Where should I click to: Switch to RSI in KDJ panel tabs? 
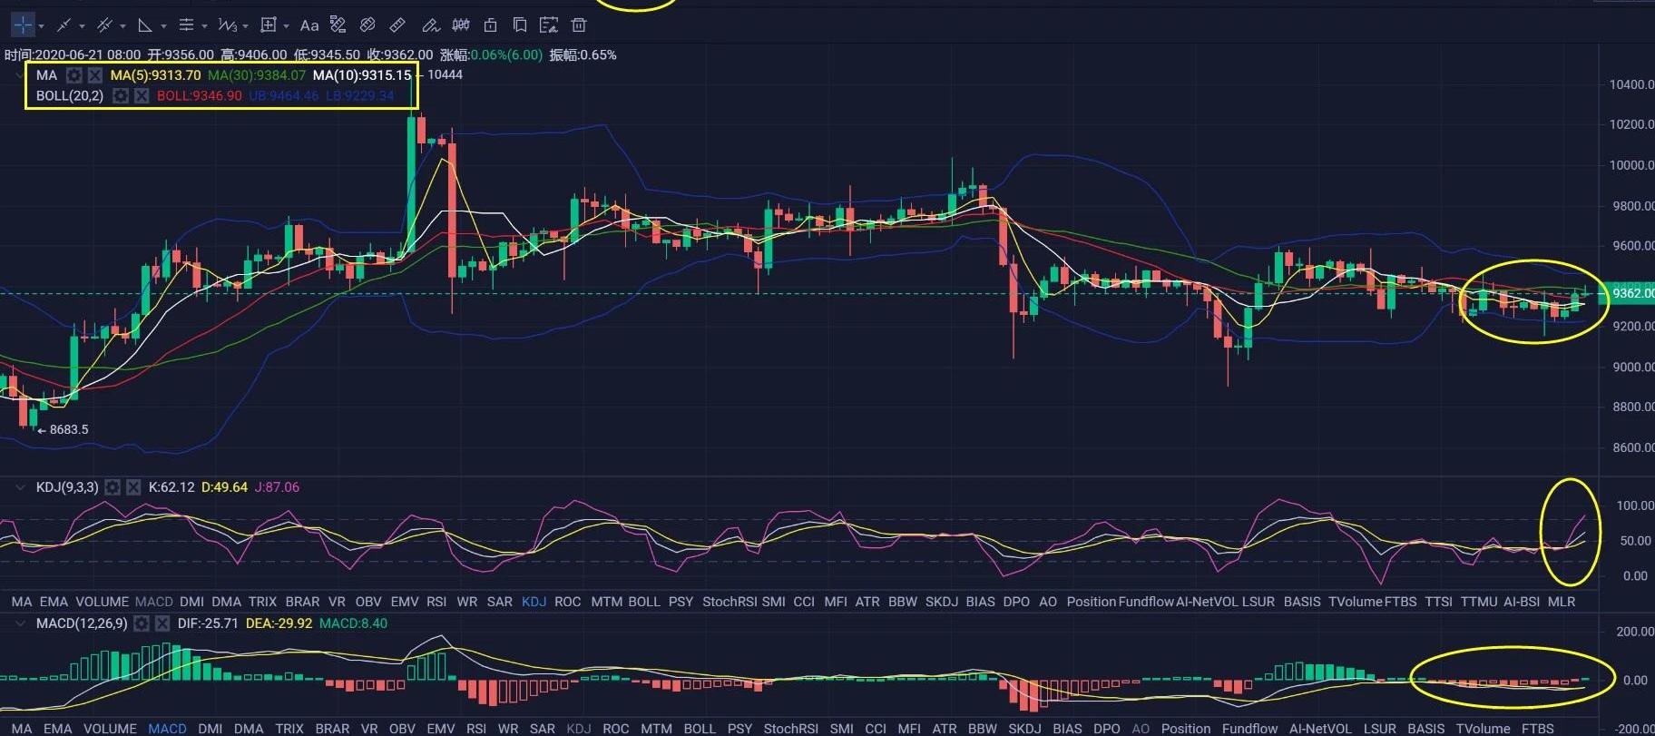click(436, 601)
